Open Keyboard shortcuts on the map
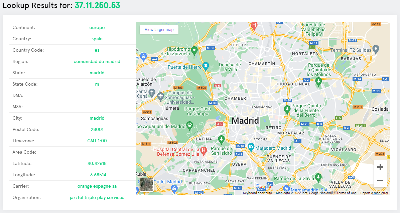The width and height of the screenshot is (400, 213). point(257,193)
